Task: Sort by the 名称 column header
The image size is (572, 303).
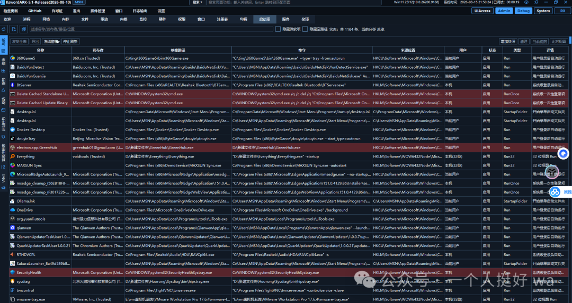Action: click(40, 50)
